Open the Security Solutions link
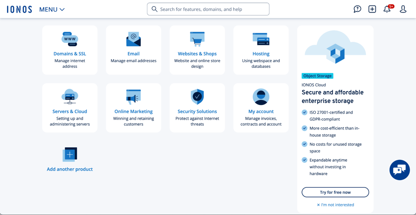Viewport: 416px width, 215px height. tap(197, 111)
